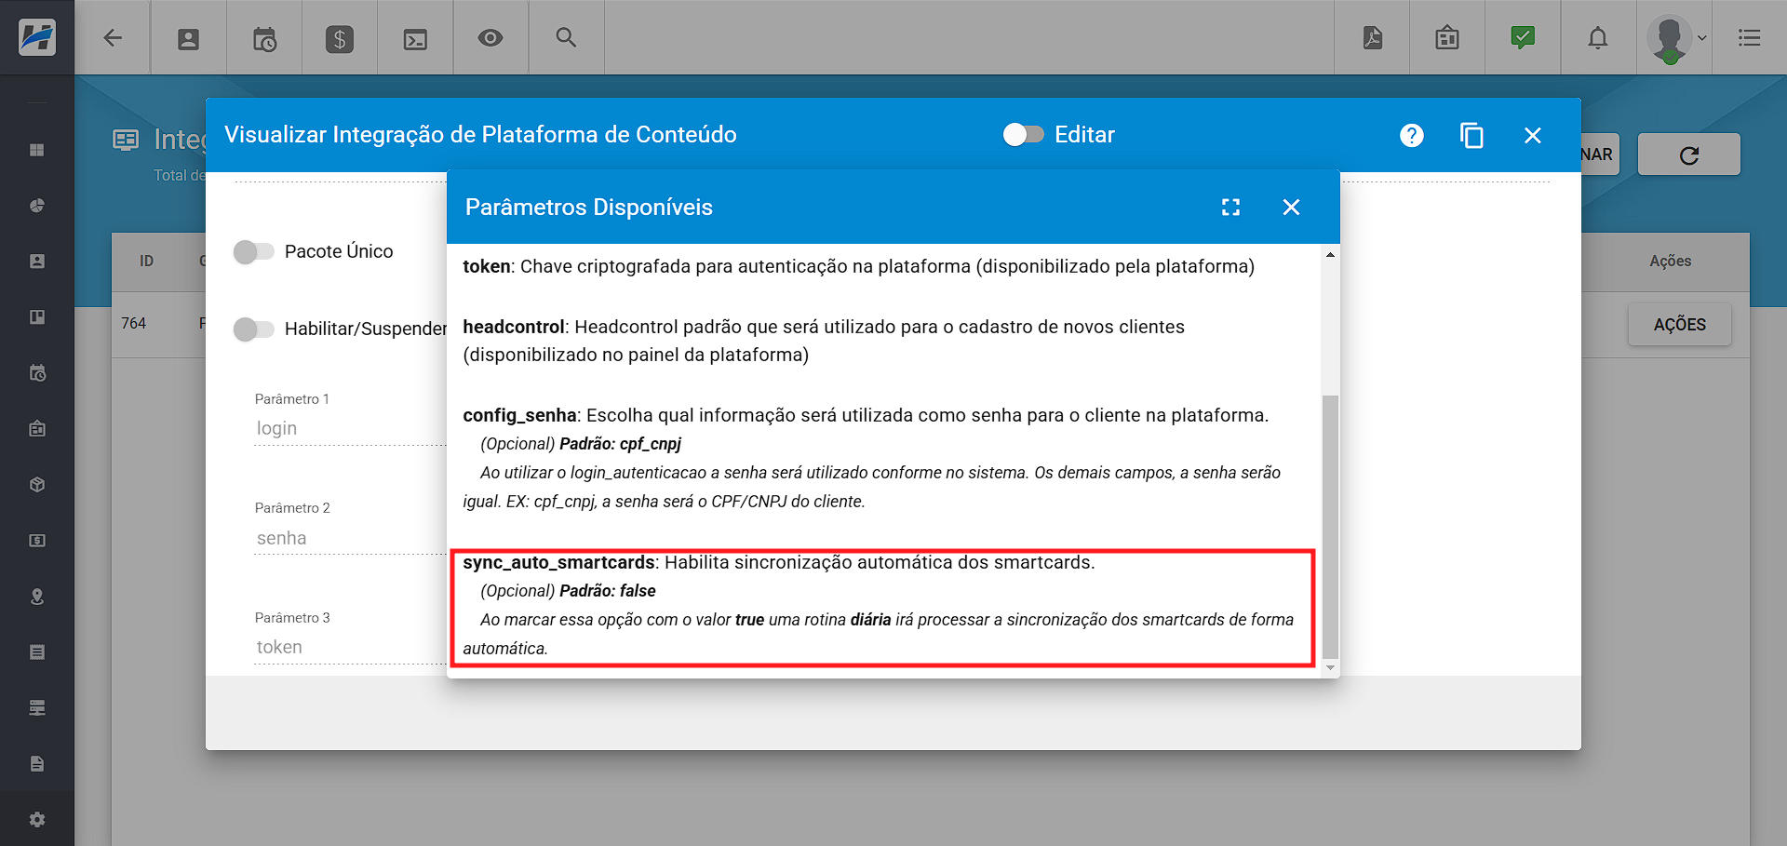Open the calendar clock icon in toolbar
The height and width of the screenshot is (846, 1787).
point(264,39)
